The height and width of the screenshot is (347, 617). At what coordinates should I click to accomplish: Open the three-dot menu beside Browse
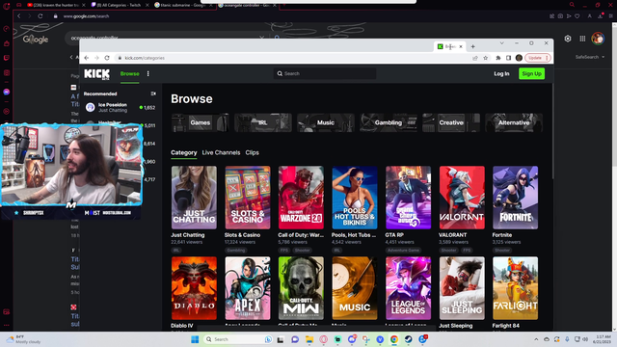pyautogui.click(x=148, y=73)
